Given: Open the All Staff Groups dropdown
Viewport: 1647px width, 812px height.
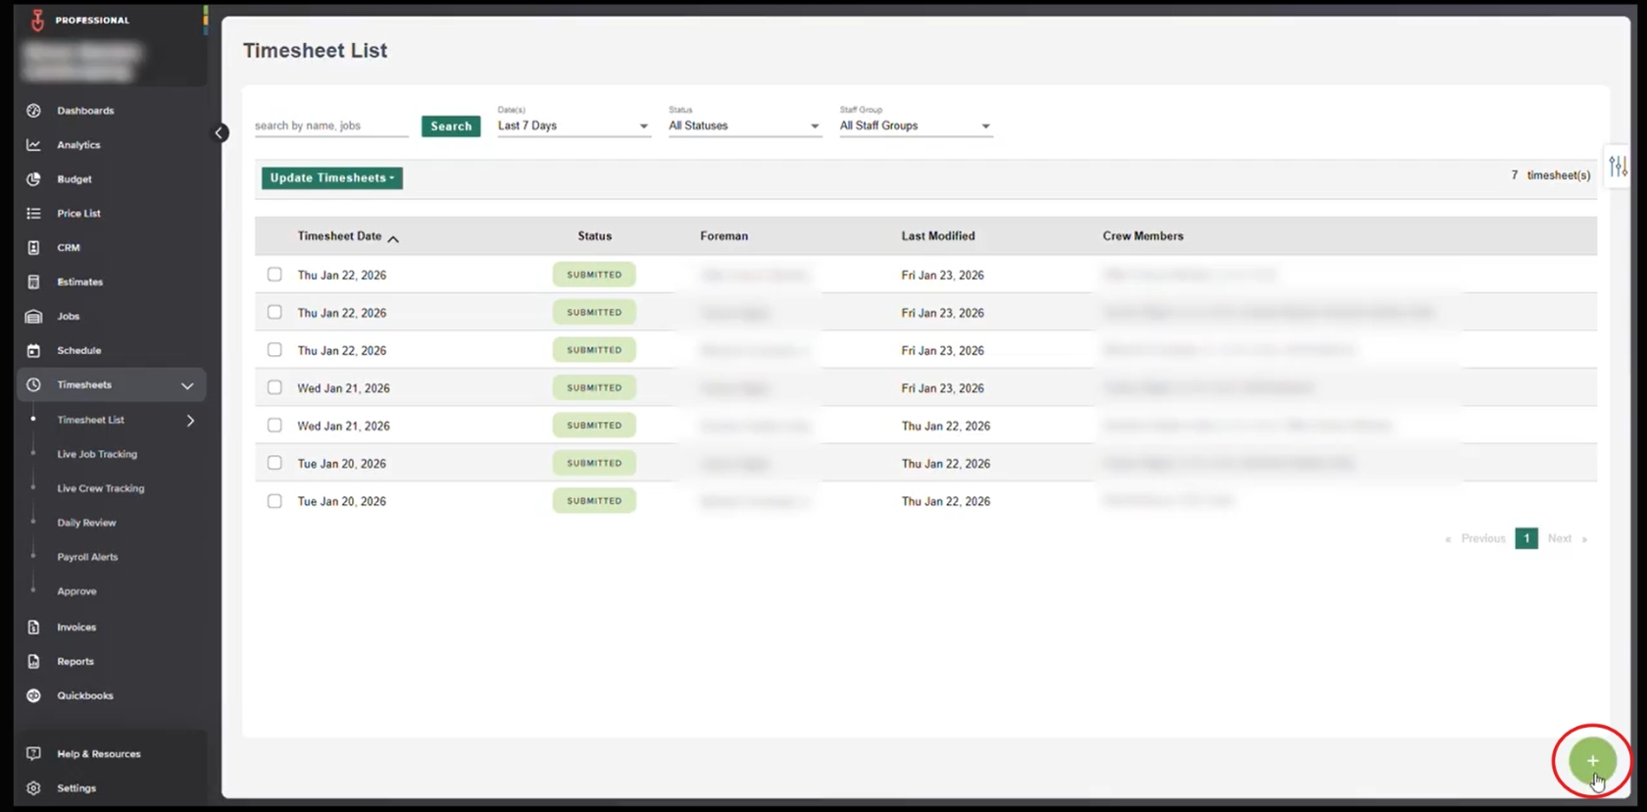Looking at the screenshot, I should coord(916,126).
